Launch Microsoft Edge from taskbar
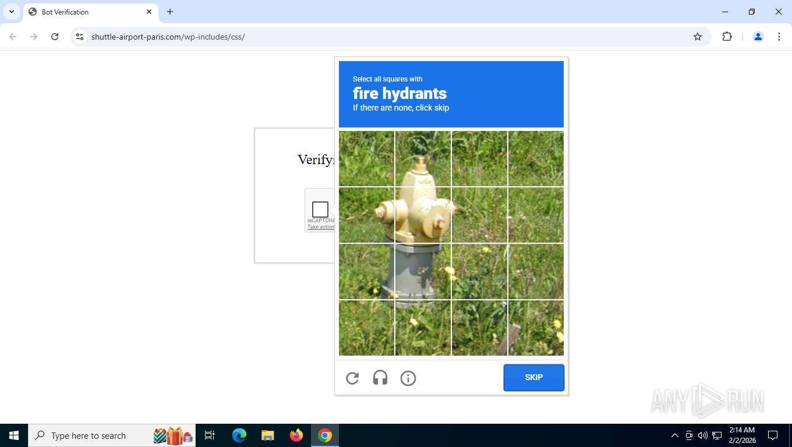Screen dimensions: 792x447 click(239, 435)
